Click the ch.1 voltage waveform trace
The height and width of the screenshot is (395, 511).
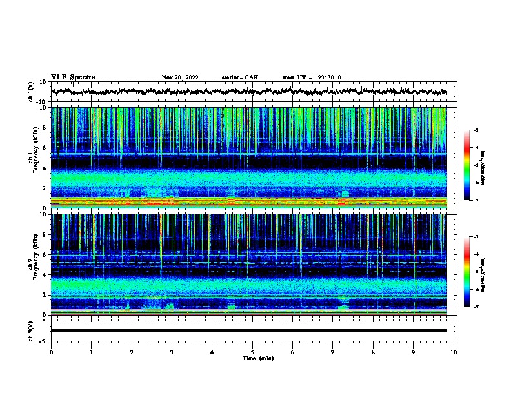(248, 92)
